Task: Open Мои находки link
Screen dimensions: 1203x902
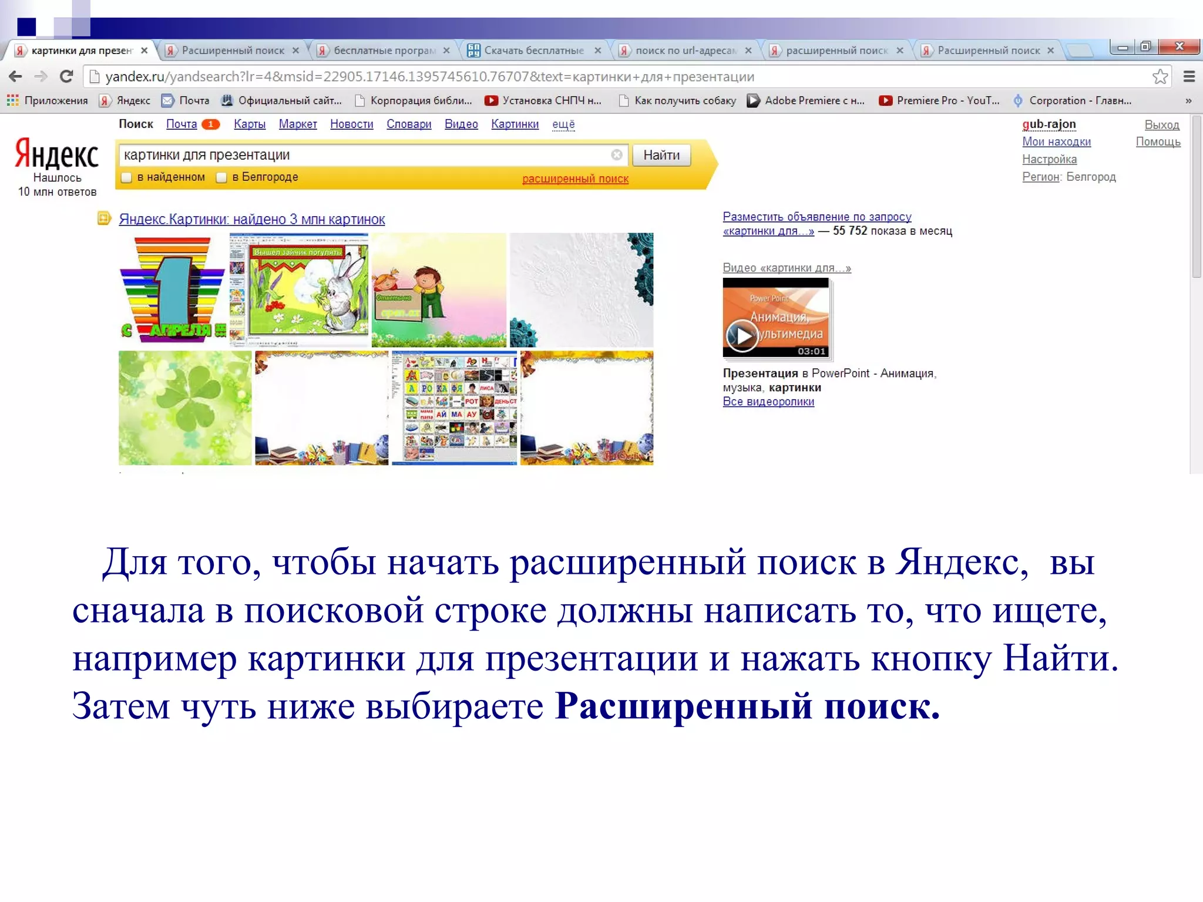Action: coord(1056,142)
